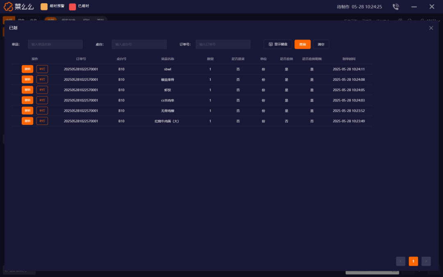Click 补打 for the sbwl row
Viewport: 443px width, 277px height.
click(42, 69)
